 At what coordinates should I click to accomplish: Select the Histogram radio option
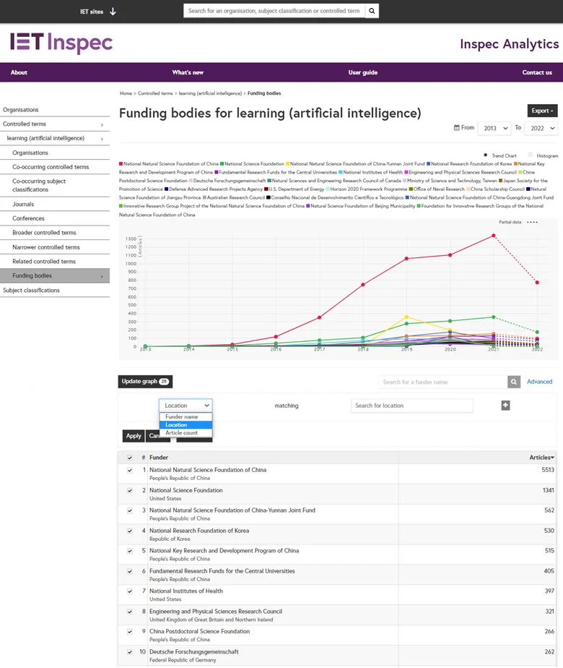pos(529,155)
